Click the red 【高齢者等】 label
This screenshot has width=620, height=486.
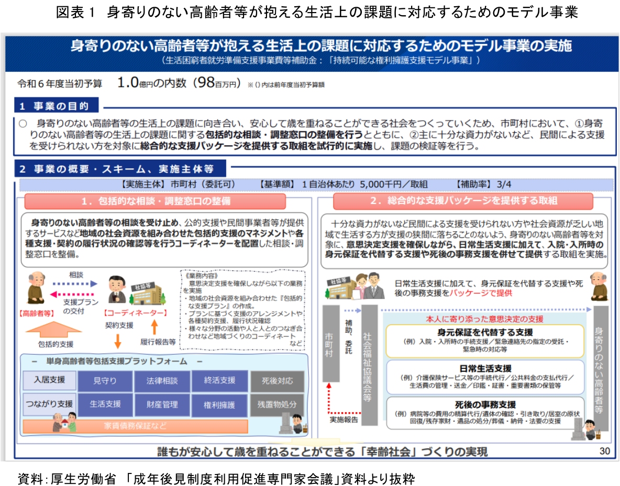(36, 313)
